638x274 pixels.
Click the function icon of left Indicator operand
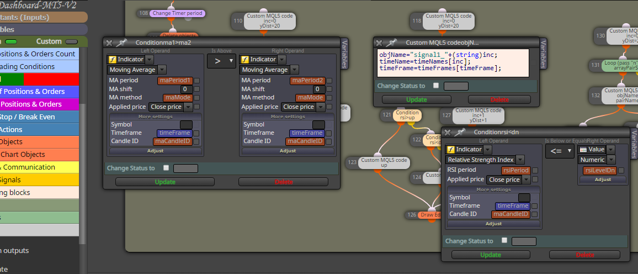coord(111,60)
